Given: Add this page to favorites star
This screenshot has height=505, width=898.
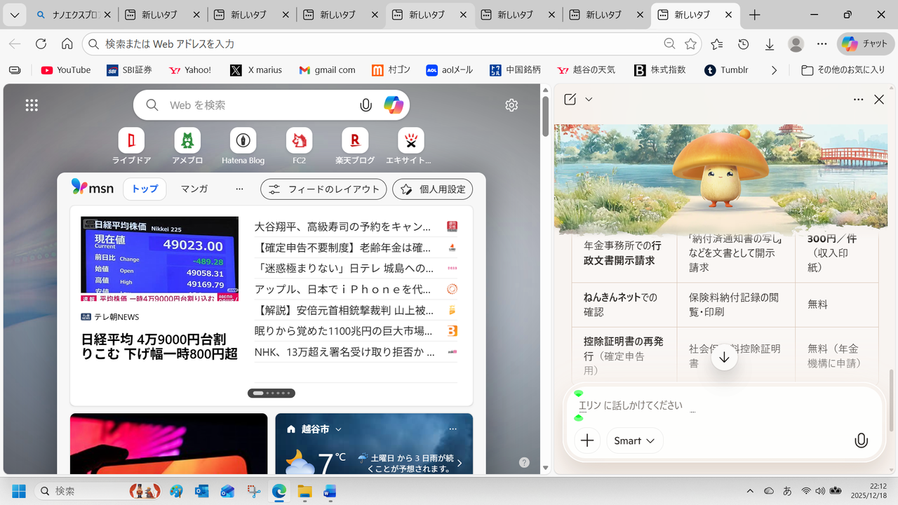Looking at the screenshot, I should (x=691, y=43).
